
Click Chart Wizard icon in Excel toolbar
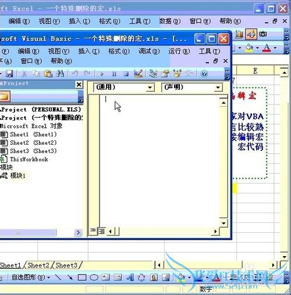[239, 34]
